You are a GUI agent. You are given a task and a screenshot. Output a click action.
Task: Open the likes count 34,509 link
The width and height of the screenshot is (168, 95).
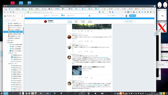(x=90, y=21)
